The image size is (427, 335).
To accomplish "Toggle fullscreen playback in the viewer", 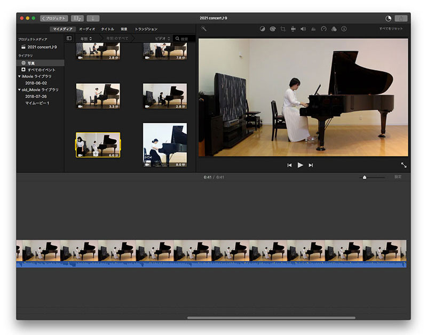I will [x=404, y=165].
